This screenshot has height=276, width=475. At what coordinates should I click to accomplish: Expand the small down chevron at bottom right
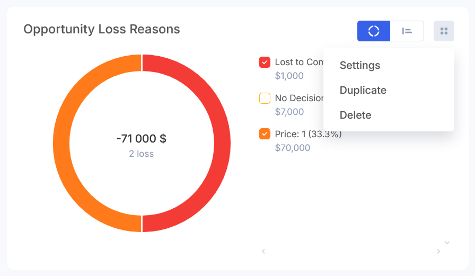pos(447,243)
